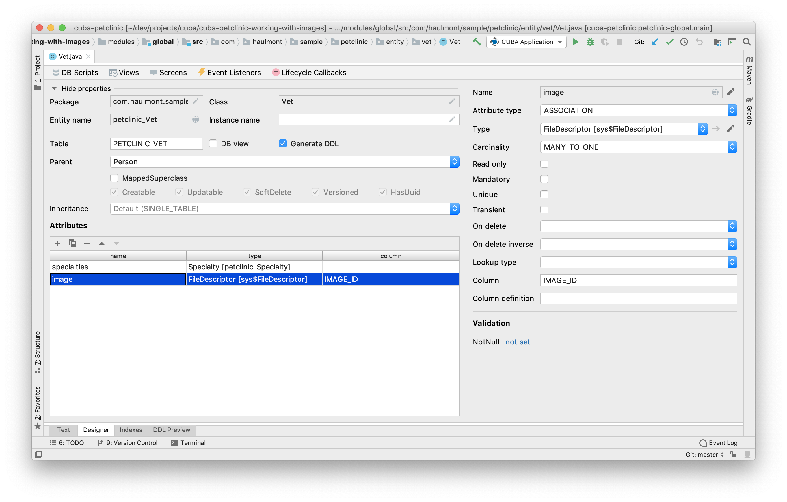Toggle the Creatable checkbox
Screen dimensions: 787x502
pyautogui.click(x=114, y=192)
